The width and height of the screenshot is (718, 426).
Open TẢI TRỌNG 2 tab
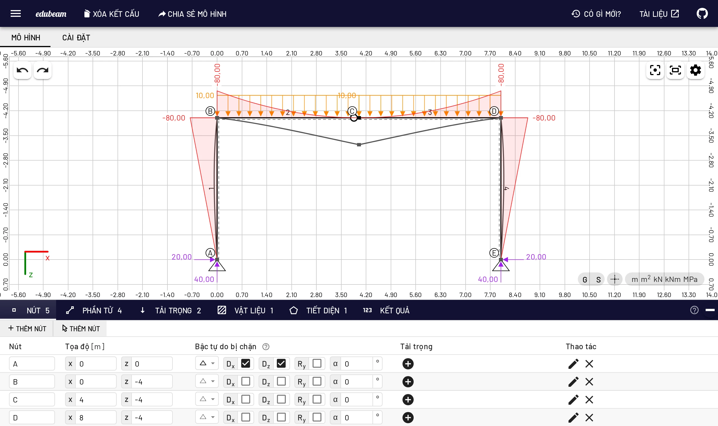(x=171, y=310)
